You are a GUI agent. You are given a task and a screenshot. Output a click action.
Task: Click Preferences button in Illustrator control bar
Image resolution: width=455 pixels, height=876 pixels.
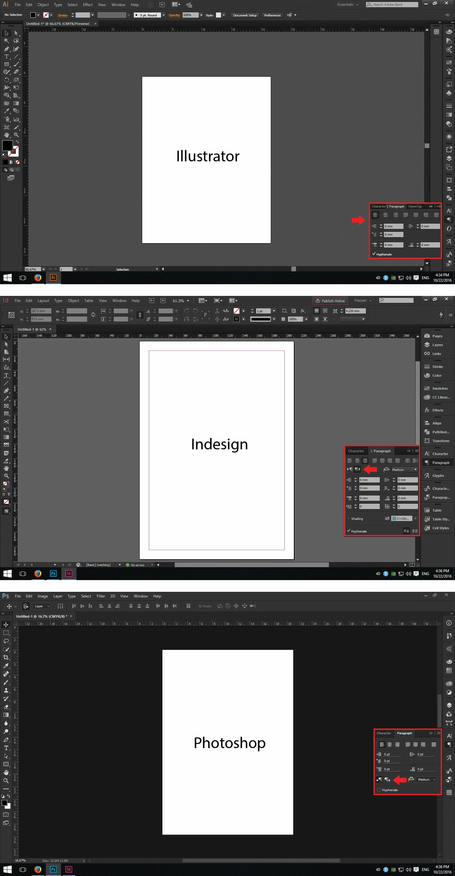click(272, 15)
